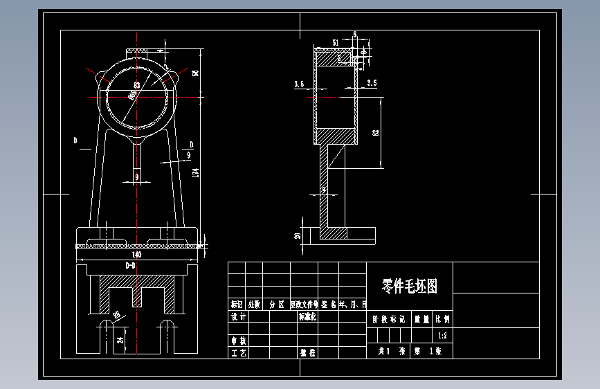
Task: Select the 共1张 sheet count cell
Action: pyautogui.click(x=389, y=351)
